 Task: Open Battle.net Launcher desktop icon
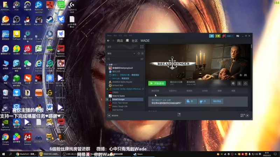(x=38, y=7)
